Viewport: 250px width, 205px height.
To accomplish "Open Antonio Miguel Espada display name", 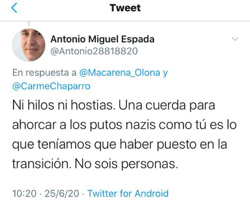I will click(103, 39).
